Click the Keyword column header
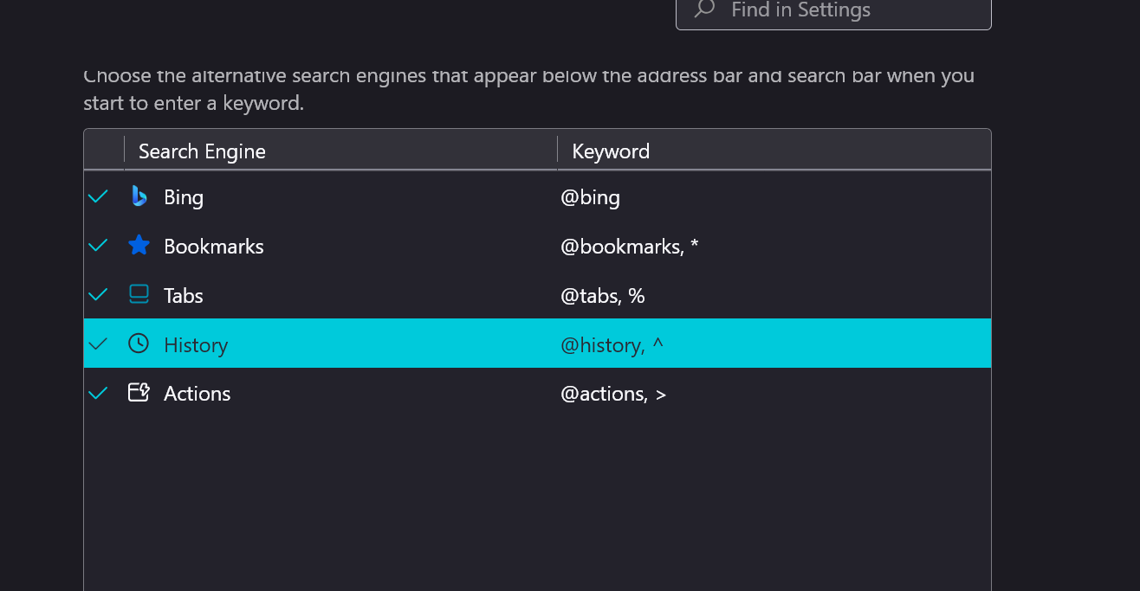The height and width of the screenshot is (591, 1140). coord(611,151)
